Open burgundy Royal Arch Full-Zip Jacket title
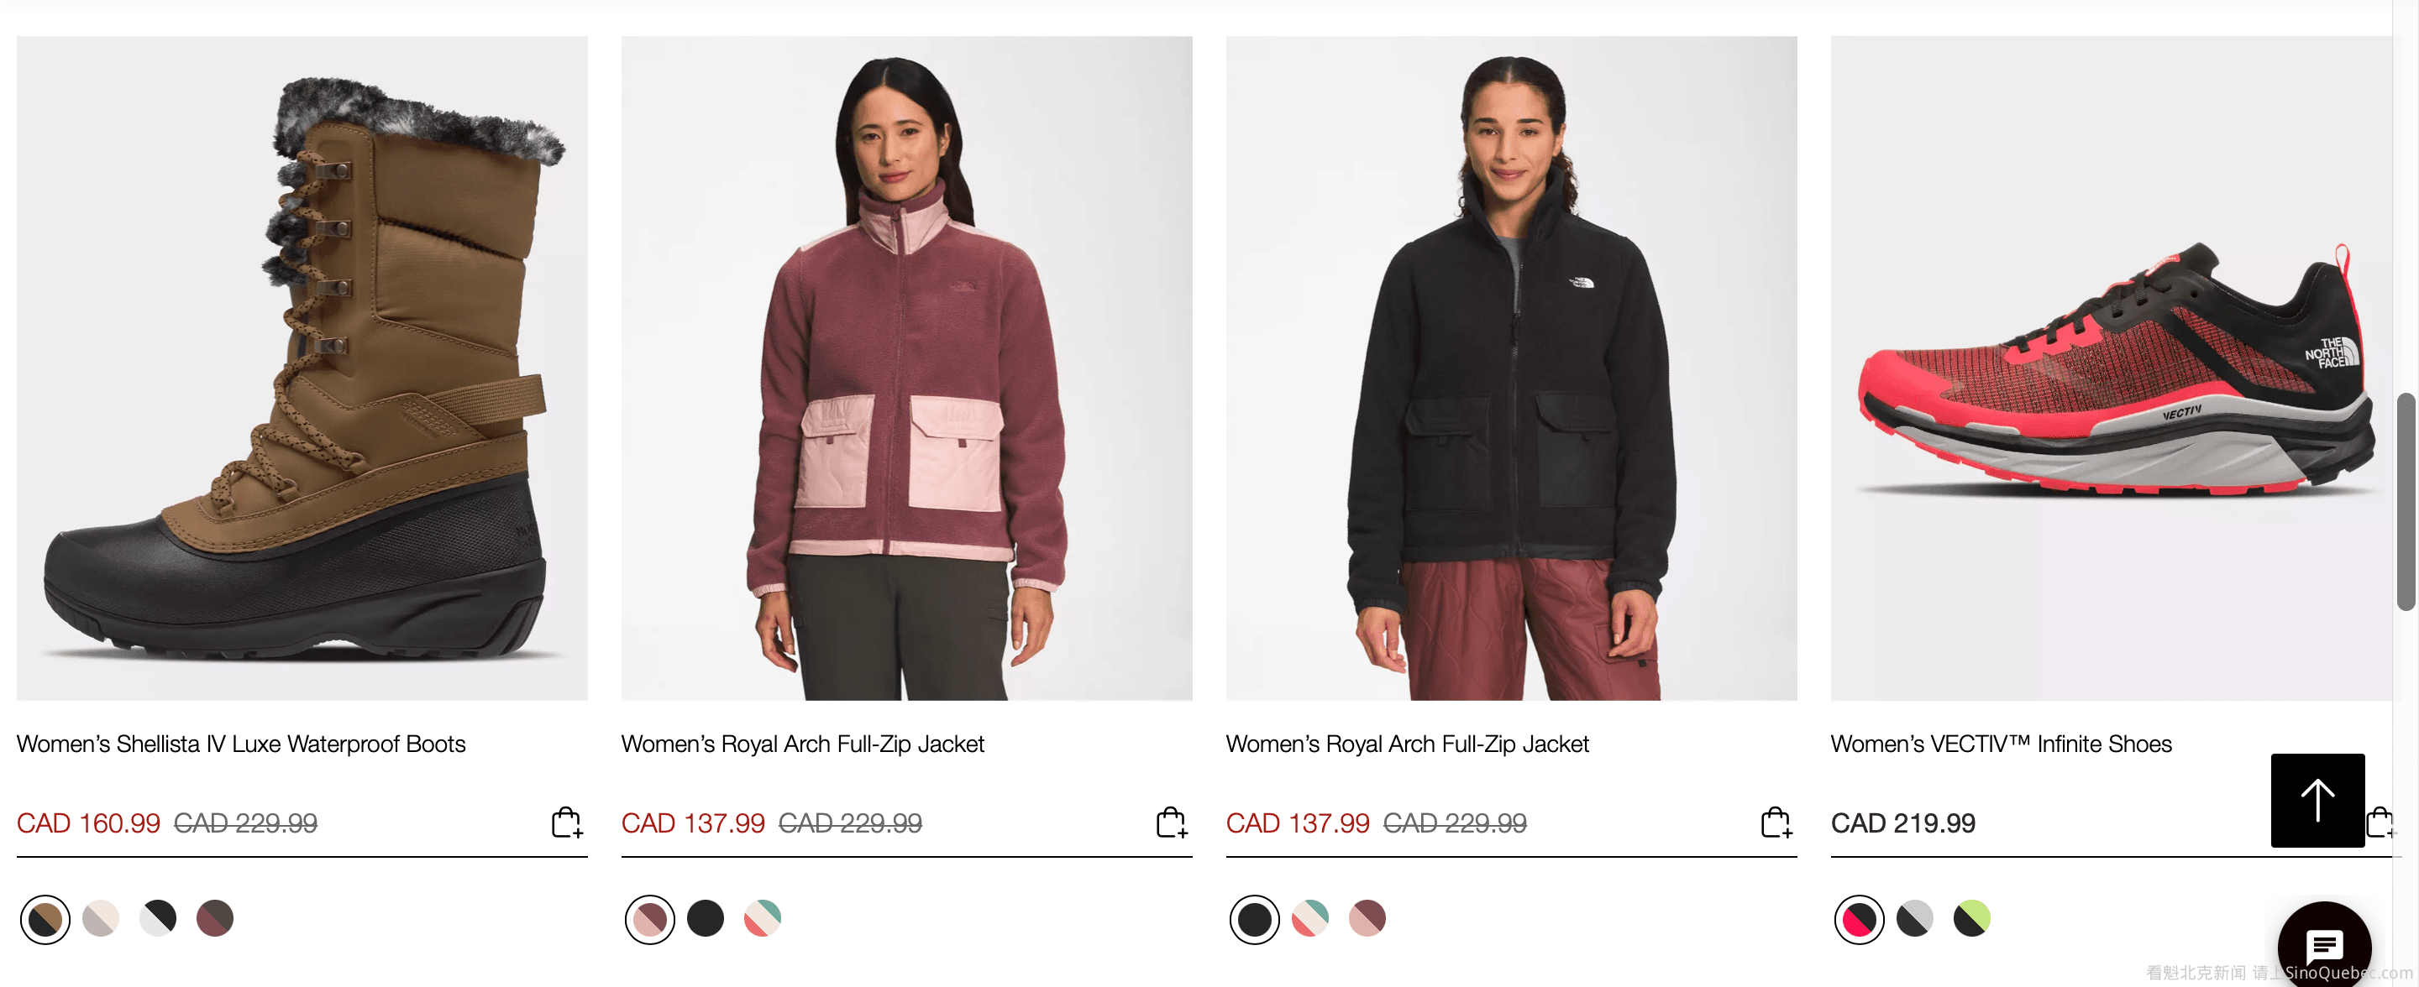This screenshot has height=987, width=2419. pos(803,744)
